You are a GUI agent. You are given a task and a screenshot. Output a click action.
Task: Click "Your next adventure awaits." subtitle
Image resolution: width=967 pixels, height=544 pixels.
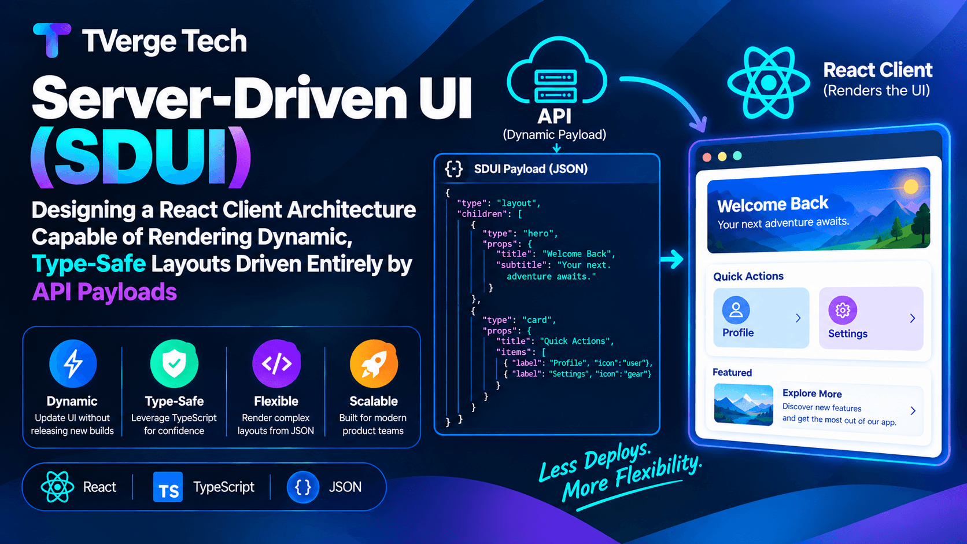(784, 223)
